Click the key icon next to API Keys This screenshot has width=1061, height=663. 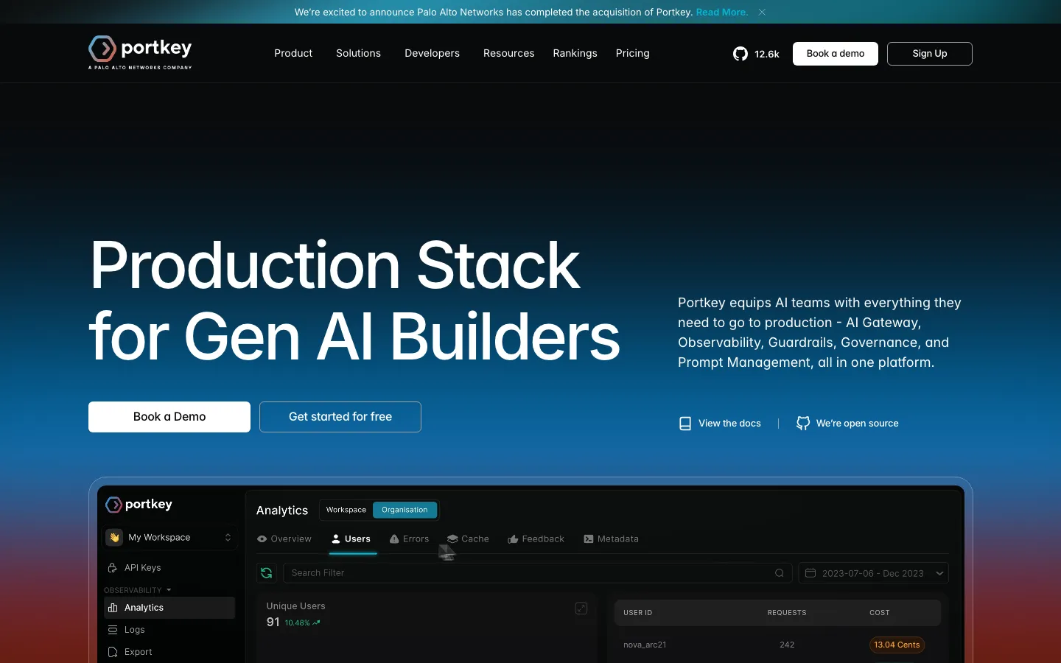[x=113, y=568]
